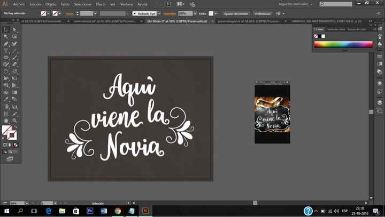This screenshot has width=385, height=217.
Task: Open the workspace switcher dropdown
Action: (296, 4)
